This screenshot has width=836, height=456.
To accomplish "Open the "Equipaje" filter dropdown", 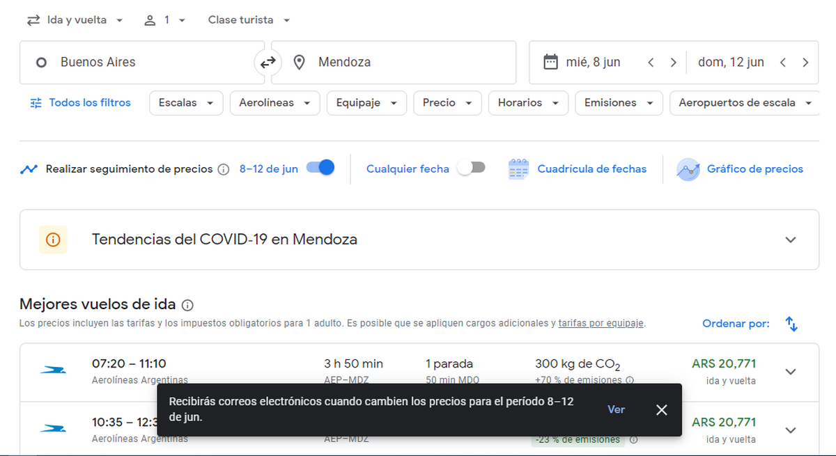I will [366, 102].
